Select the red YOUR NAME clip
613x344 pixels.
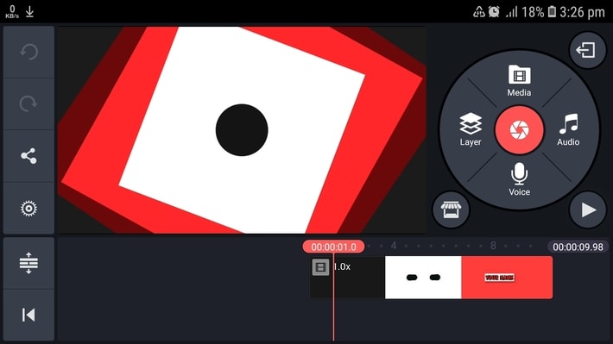pos(507,278)
